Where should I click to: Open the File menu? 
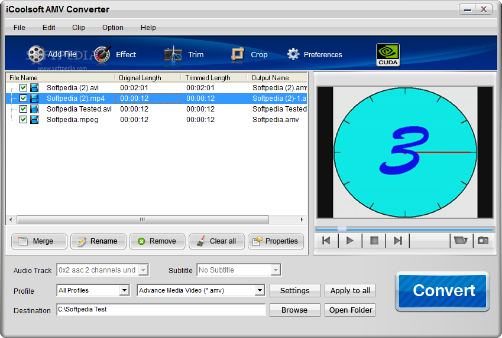click(19, 28)
